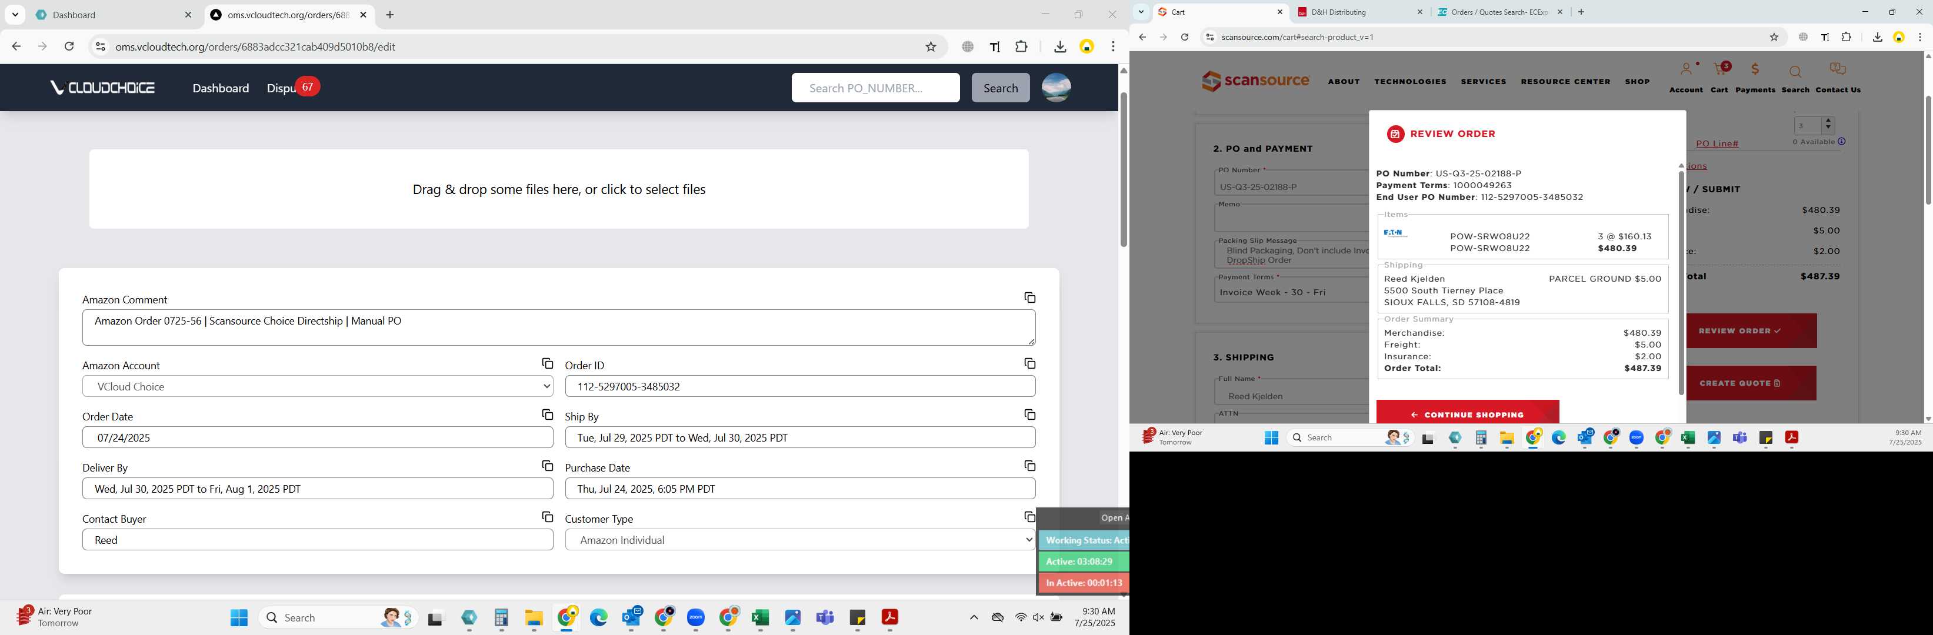Open Downloads in the CloudChoice browser window
1933x635 pixels.
(1059, 46)
